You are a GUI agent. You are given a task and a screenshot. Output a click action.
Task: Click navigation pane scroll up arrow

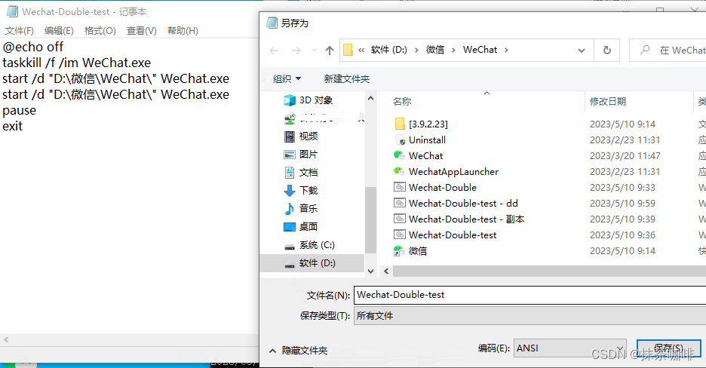370,98
